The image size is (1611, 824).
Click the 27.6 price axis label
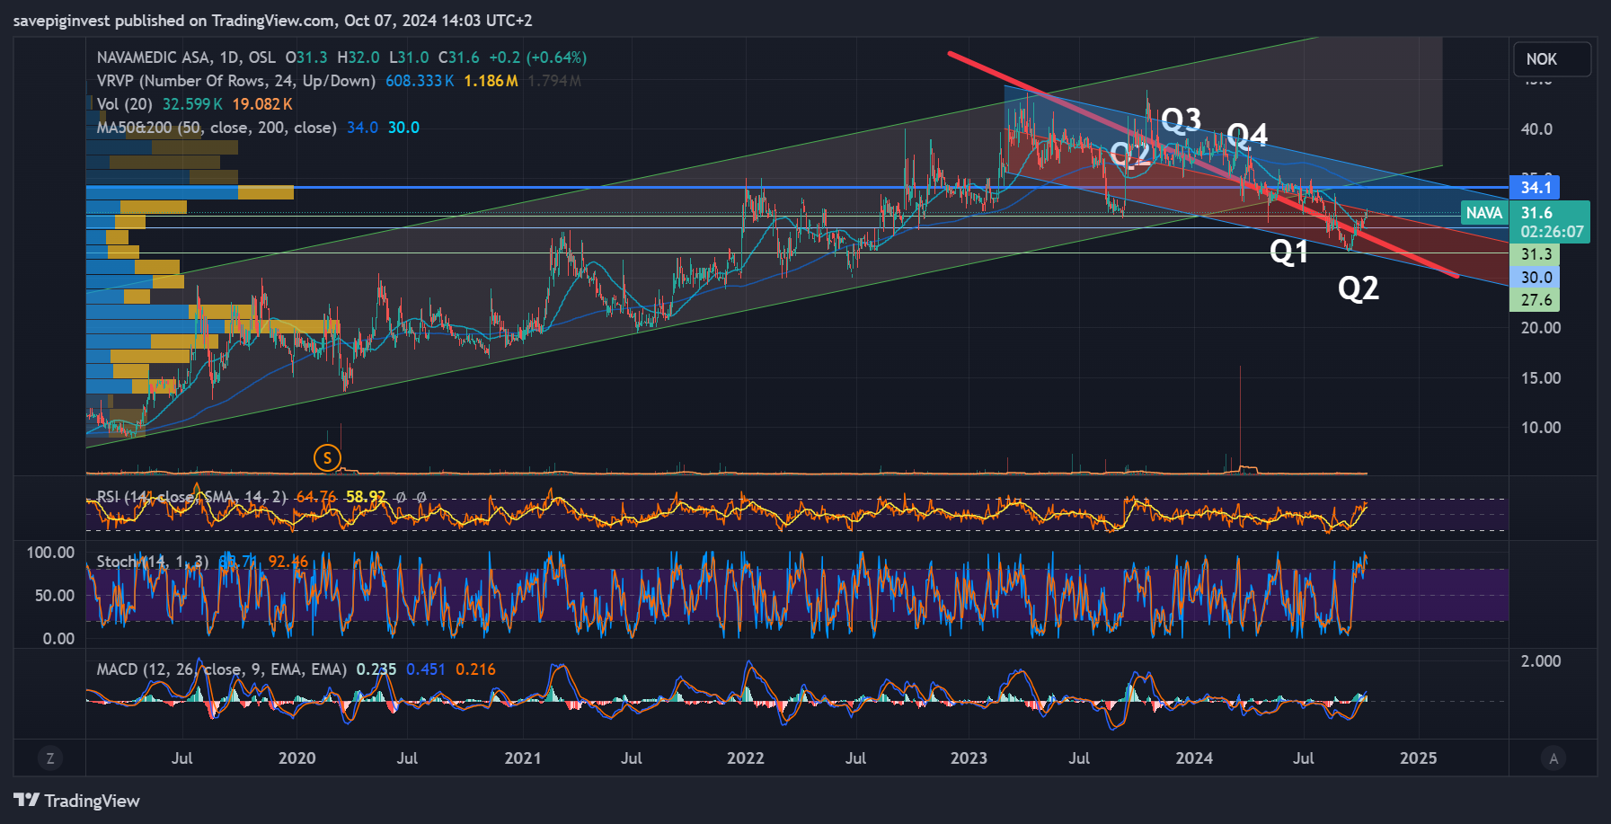1536,300
